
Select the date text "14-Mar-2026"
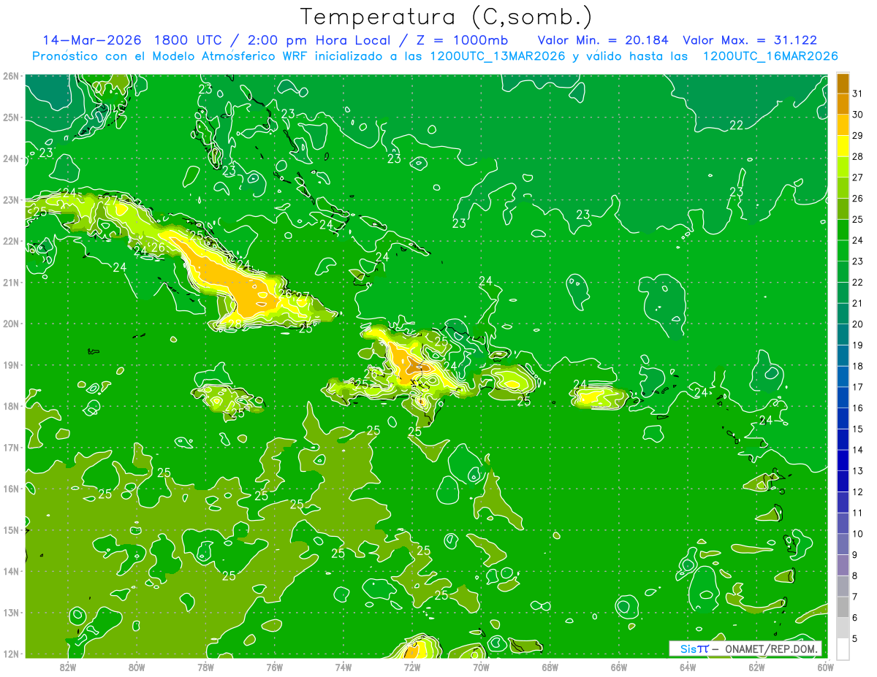click(93, 40)
